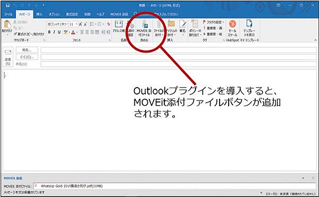Toggle Low Importance (重要度 - 低)

[x=213, y=34]
